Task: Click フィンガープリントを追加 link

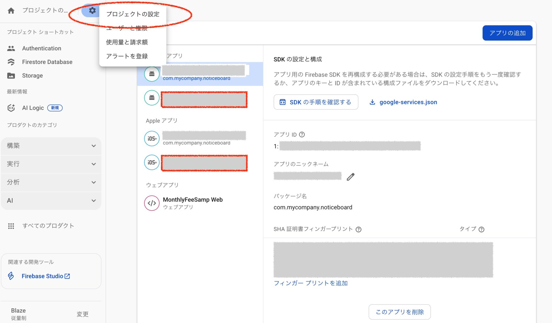Action: point(311,283)
